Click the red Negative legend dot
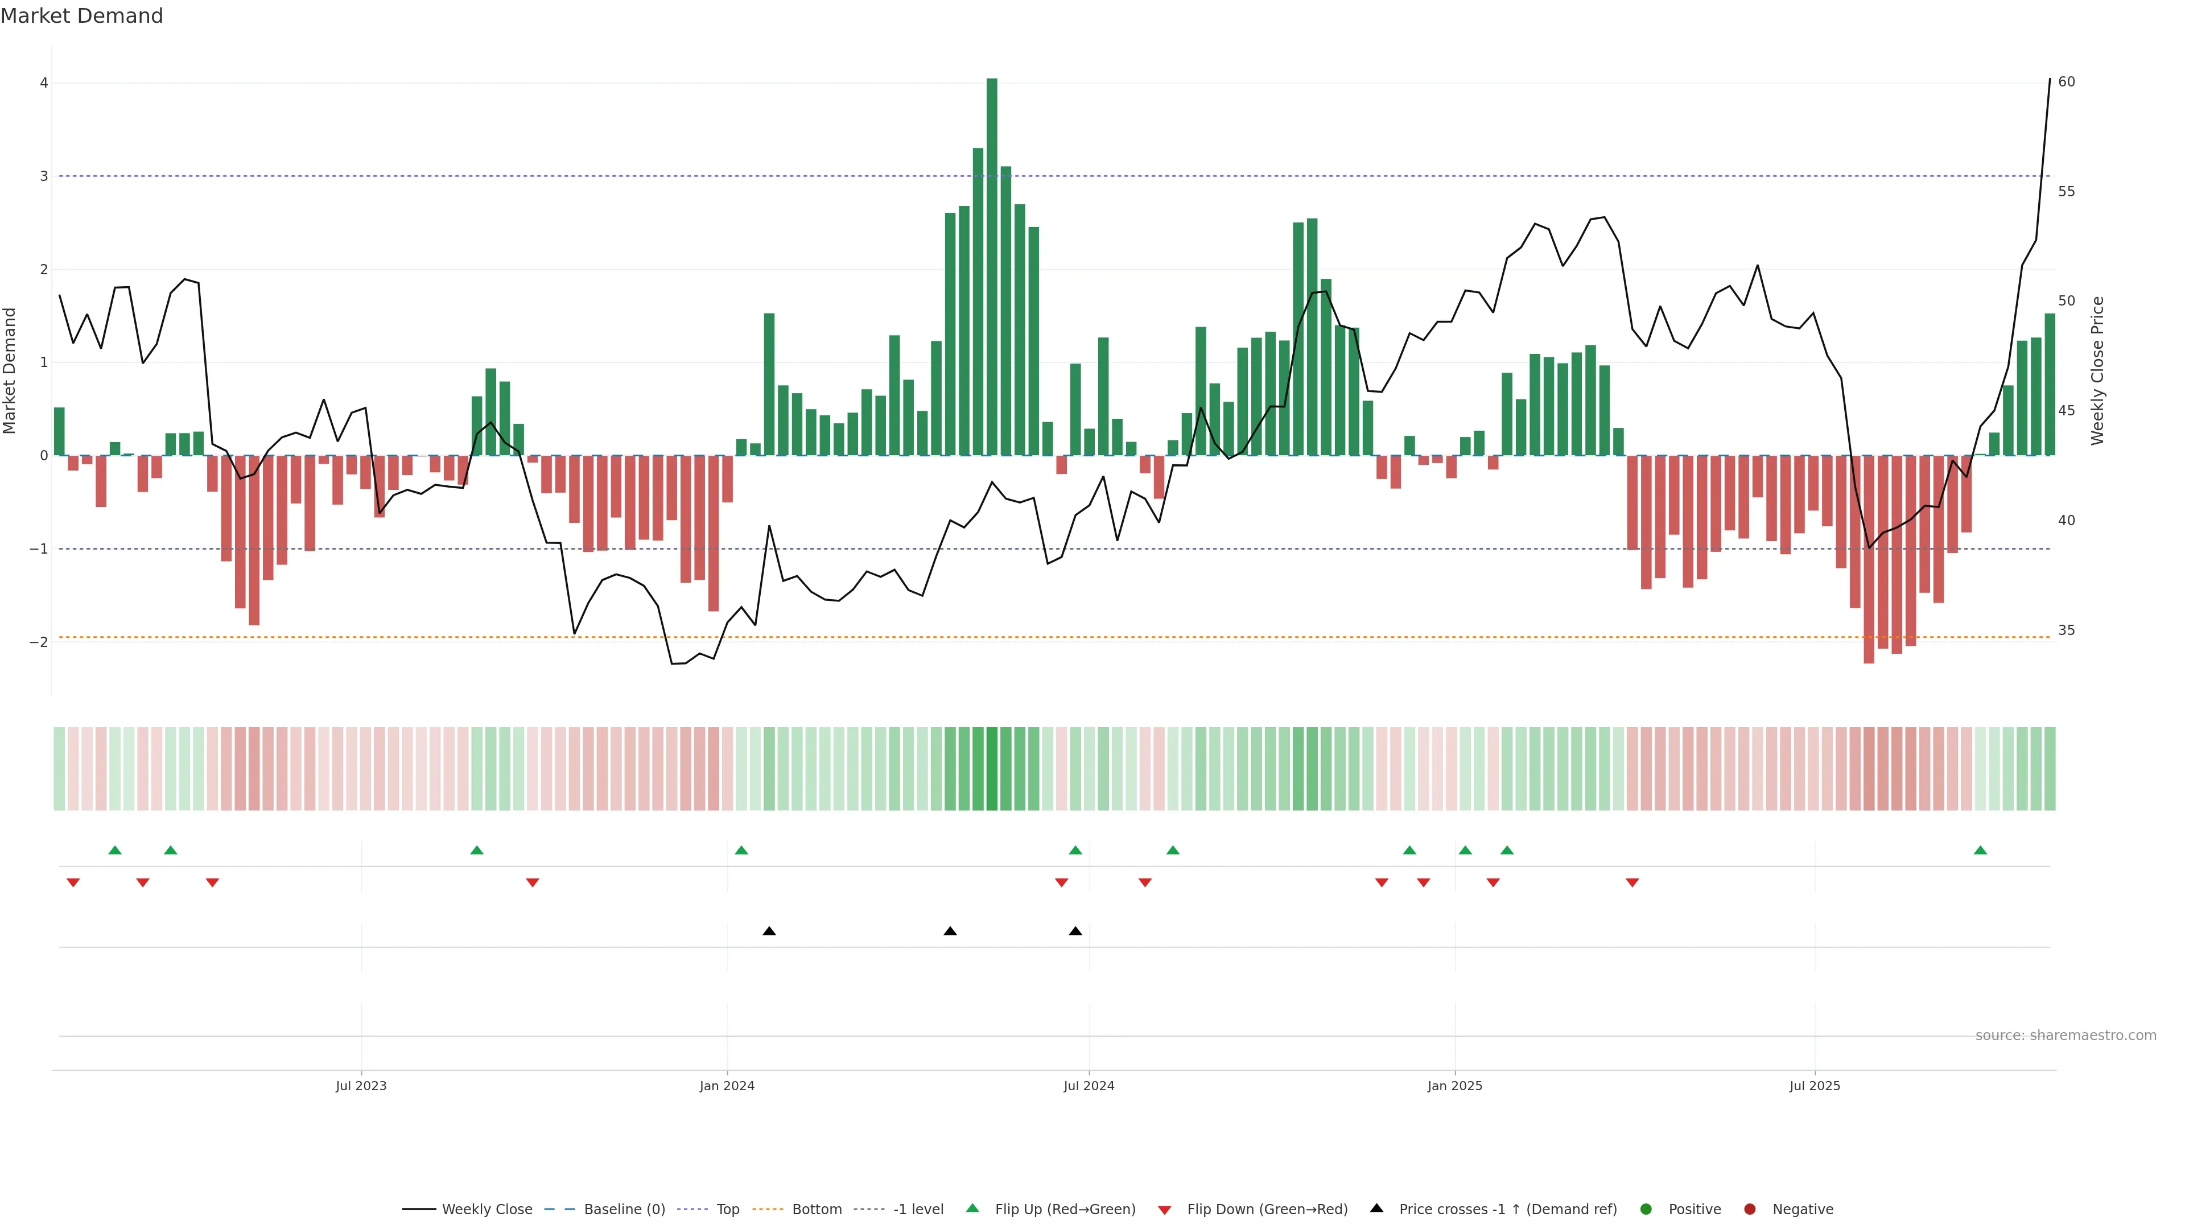 1750,1210
